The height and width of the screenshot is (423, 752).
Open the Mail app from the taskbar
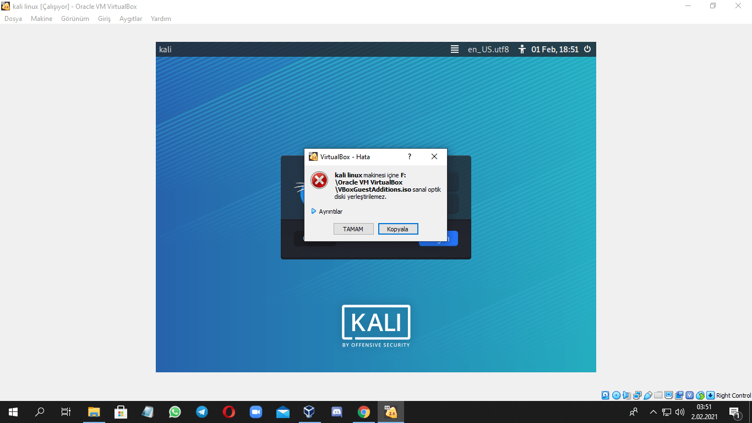[283, 412]
